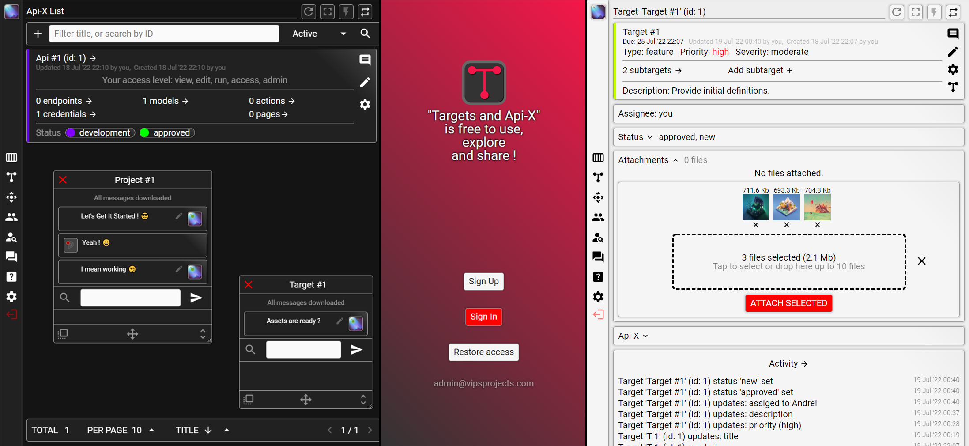
Task: Toggle TITLE sort direction arrow
Action: [x=208, y=430]
